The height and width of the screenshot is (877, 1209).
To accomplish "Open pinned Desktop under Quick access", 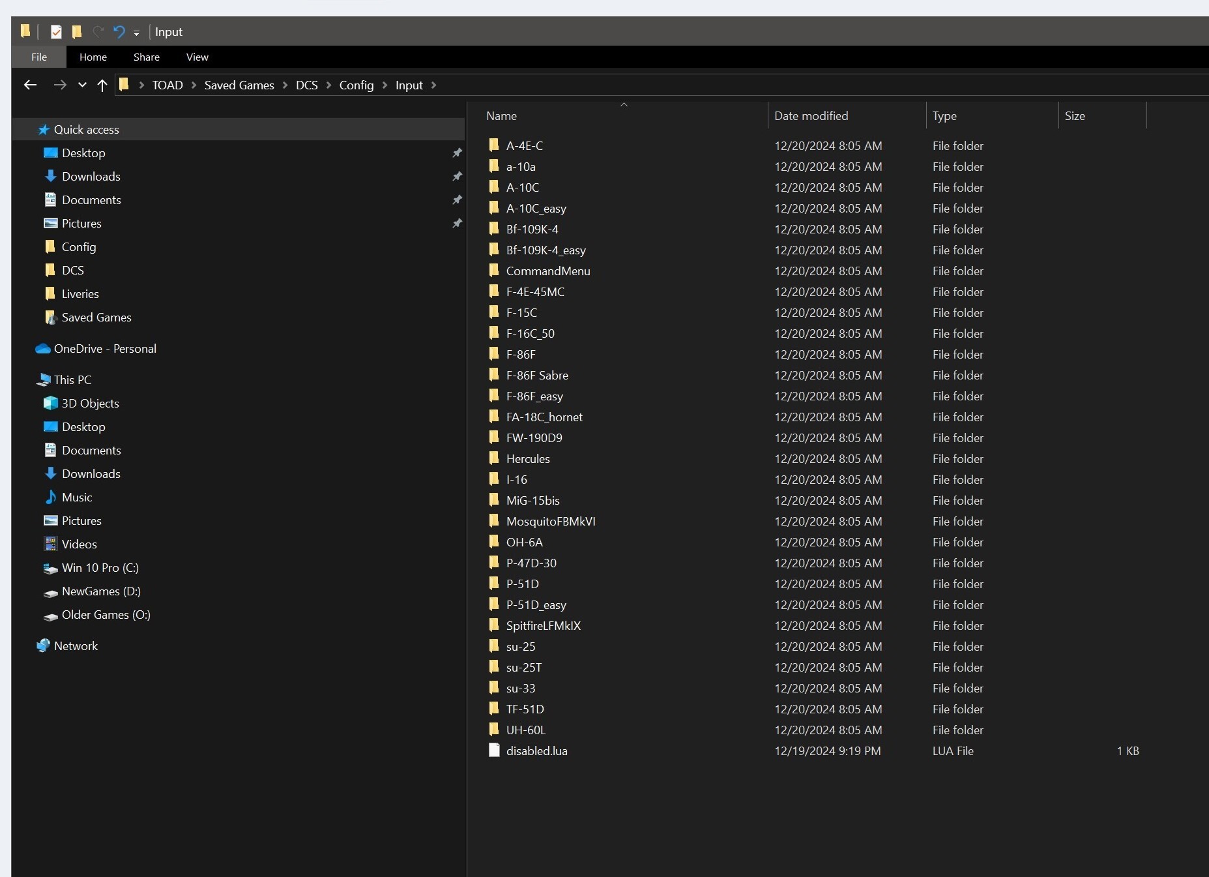I will pyautogui.click(x=83, y=153).
